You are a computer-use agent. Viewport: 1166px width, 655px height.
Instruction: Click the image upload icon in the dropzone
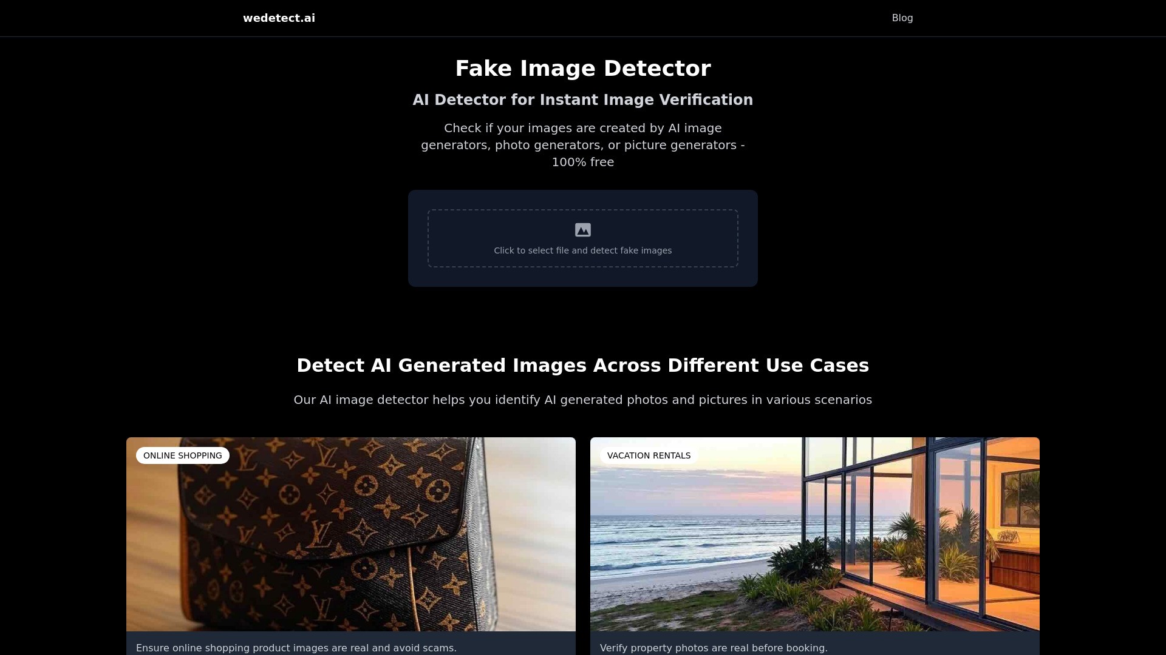pos(582,229)
